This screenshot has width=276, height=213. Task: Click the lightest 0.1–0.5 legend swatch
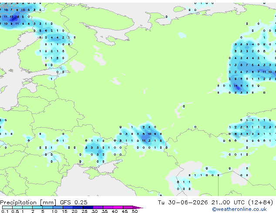[7, 207]
